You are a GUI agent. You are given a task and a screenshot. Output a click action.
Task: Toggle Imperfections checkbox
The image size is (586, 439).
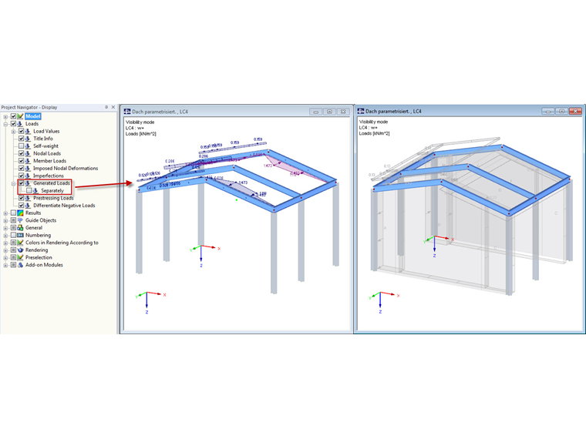[x=22, y=176]
